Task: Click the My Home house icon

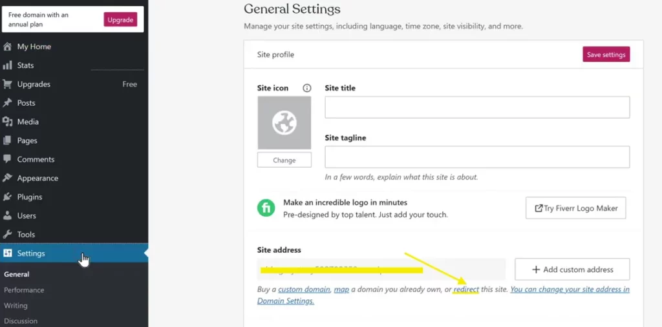Action: pos(7,46)
